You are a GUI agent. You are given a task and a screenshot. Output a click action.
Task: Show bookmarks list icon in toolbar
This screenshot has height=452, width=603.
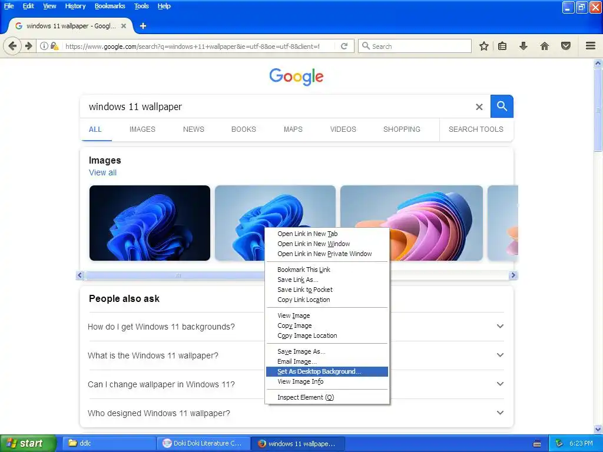point(502,46)
